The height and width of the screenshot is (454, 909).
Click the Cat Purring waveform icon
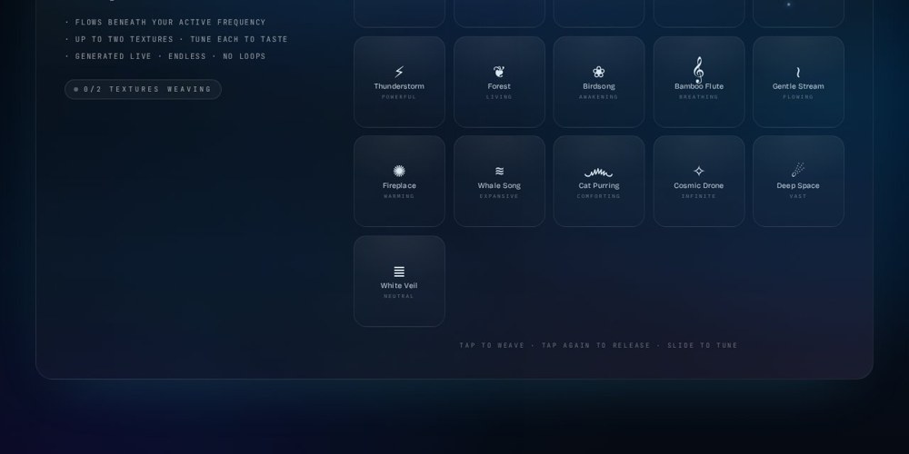coord(598,172)
